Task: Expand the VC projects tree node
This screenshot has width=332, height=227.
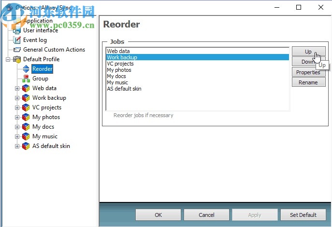Action: 17,107
